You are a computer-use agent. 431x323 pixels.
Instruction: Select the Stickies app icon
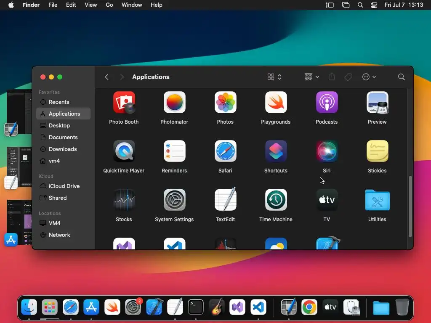377,151
